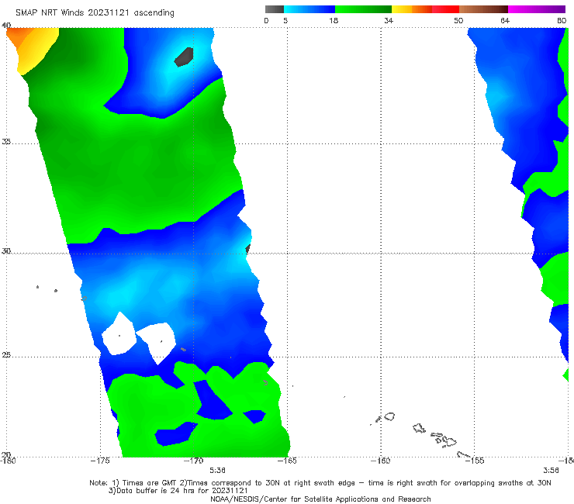Click the longitude label '-160'
Image resolution: width=574 pixels, height=504 pixels.
click(380, 461)
